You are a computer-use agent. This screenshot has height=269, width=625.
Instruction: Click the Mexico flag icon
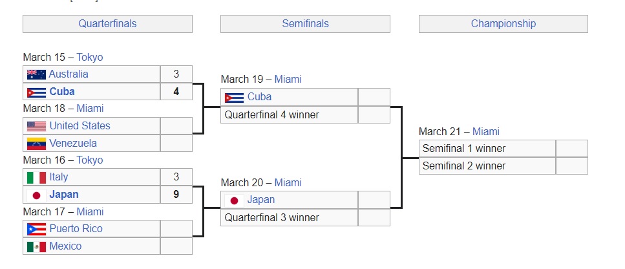36,246
